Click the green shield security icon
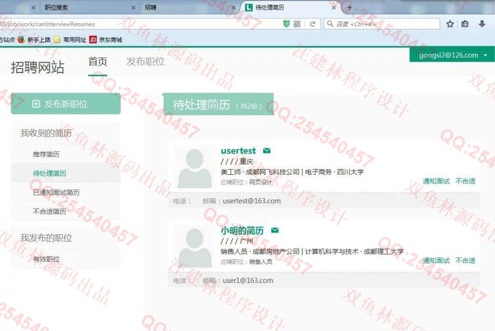The height and width of the screenshot is (331, 495). pos(286,24)
